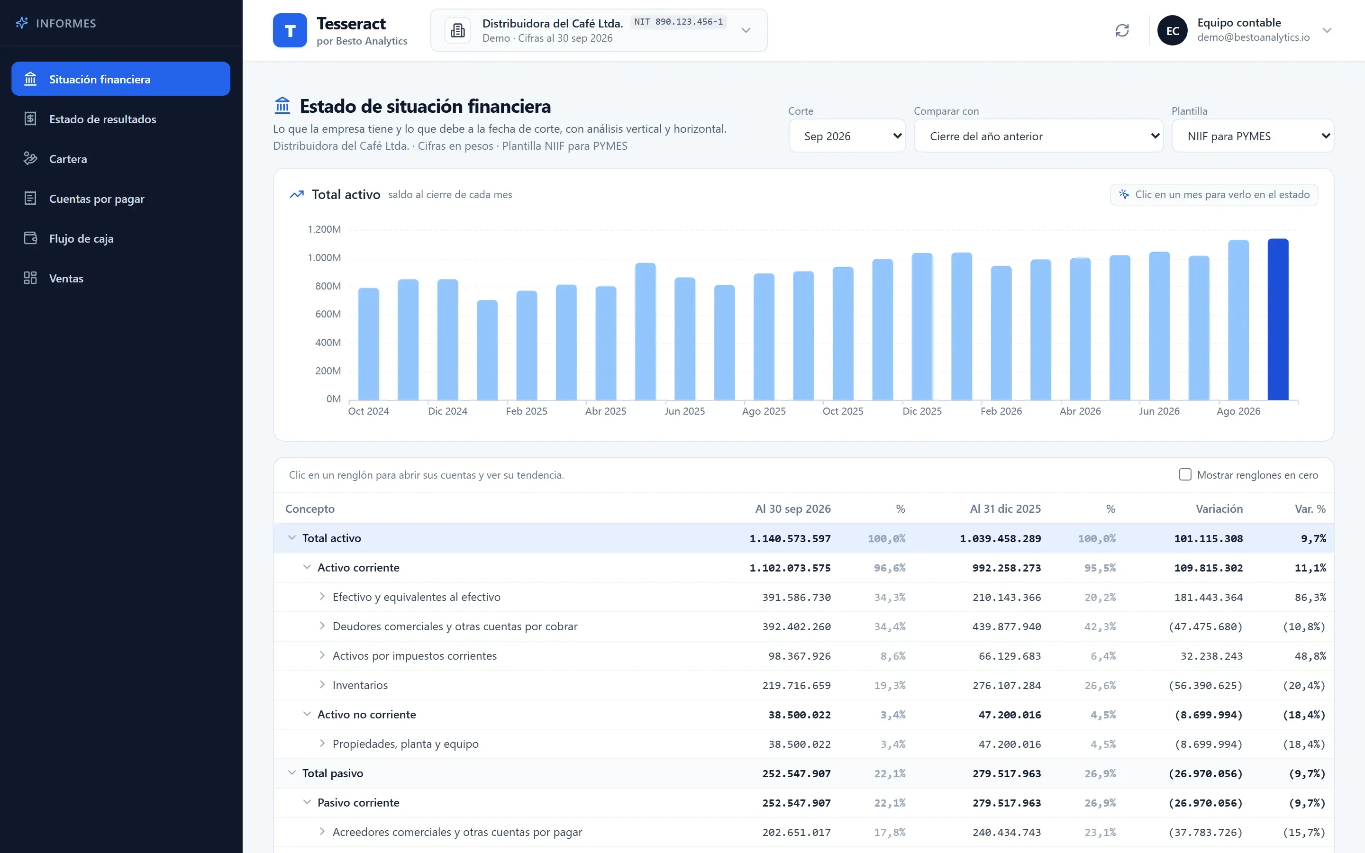
Task: Collapse the Activo no corriente row
Action: pyautogui.click(x=307, y=714)
